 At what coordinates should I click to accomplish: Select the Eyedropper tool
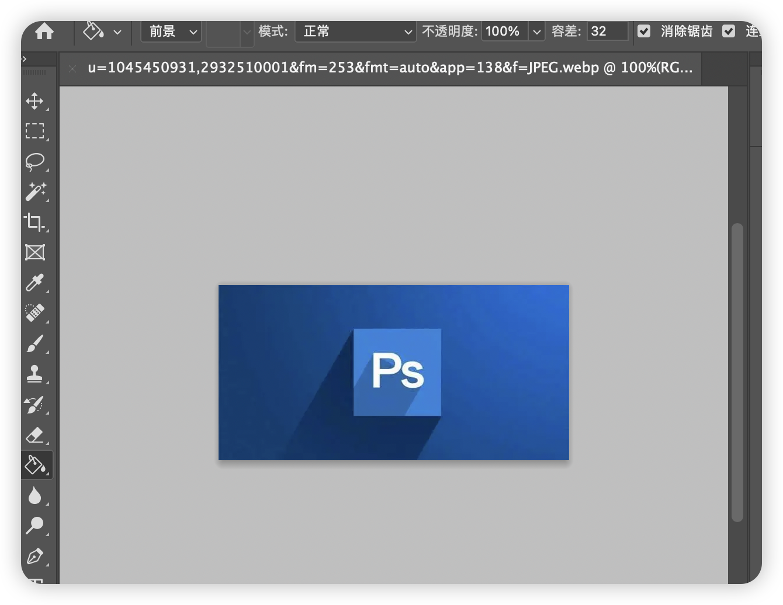pos(34,283)
